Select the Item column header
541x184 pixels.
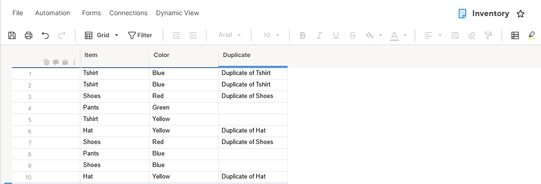pos(115,59)
